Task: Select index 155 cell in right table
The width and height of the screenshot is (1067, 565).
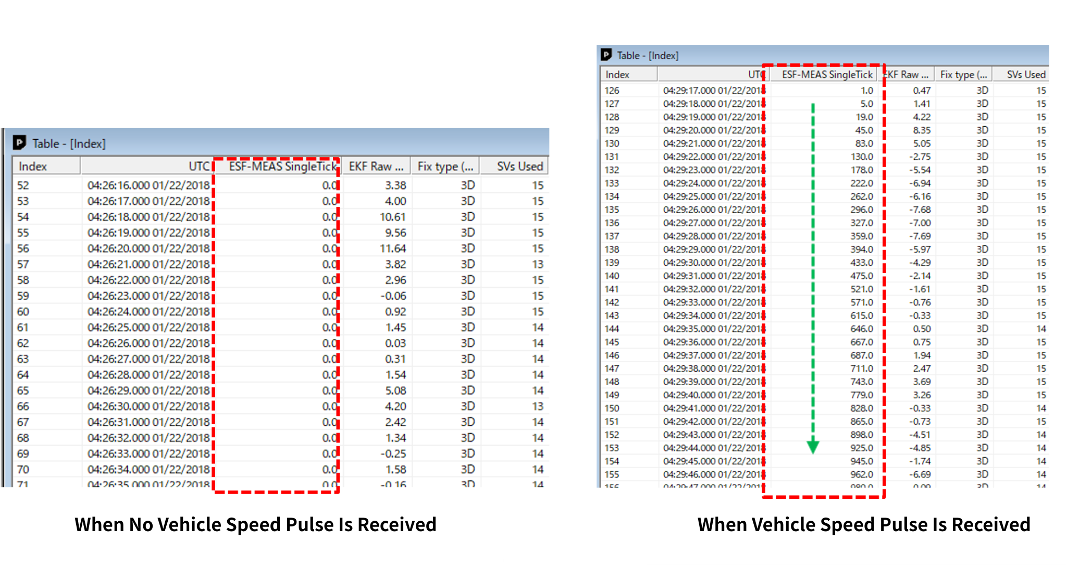Action: [x=612, y=474]
